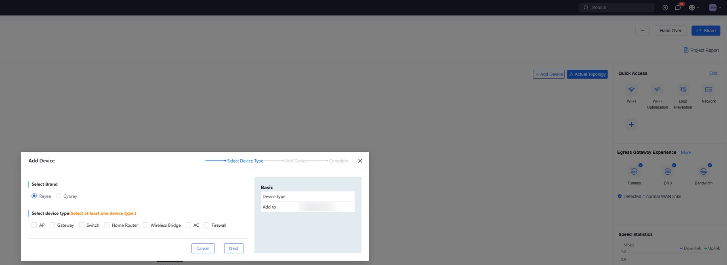Open the language globe dropdown
Screen dimensions: 727x265
click(x=694, y=8)
